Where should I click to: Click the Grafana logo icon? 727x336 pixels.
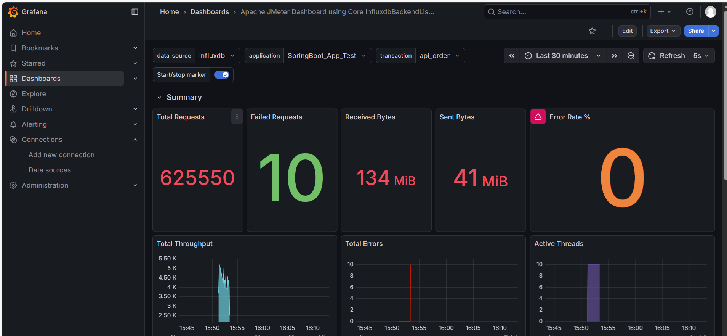pyautogui.click(x=13, y=12)
